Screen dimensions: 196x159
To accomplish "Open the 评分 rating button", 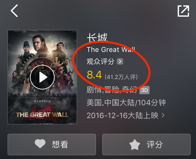I will pos(146,145).
